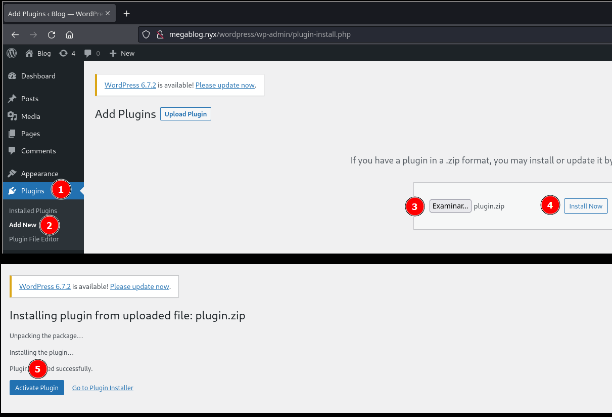Click the Activate Plugin button
Viewport: 612px width, 417px height.
tap(37, 388)
